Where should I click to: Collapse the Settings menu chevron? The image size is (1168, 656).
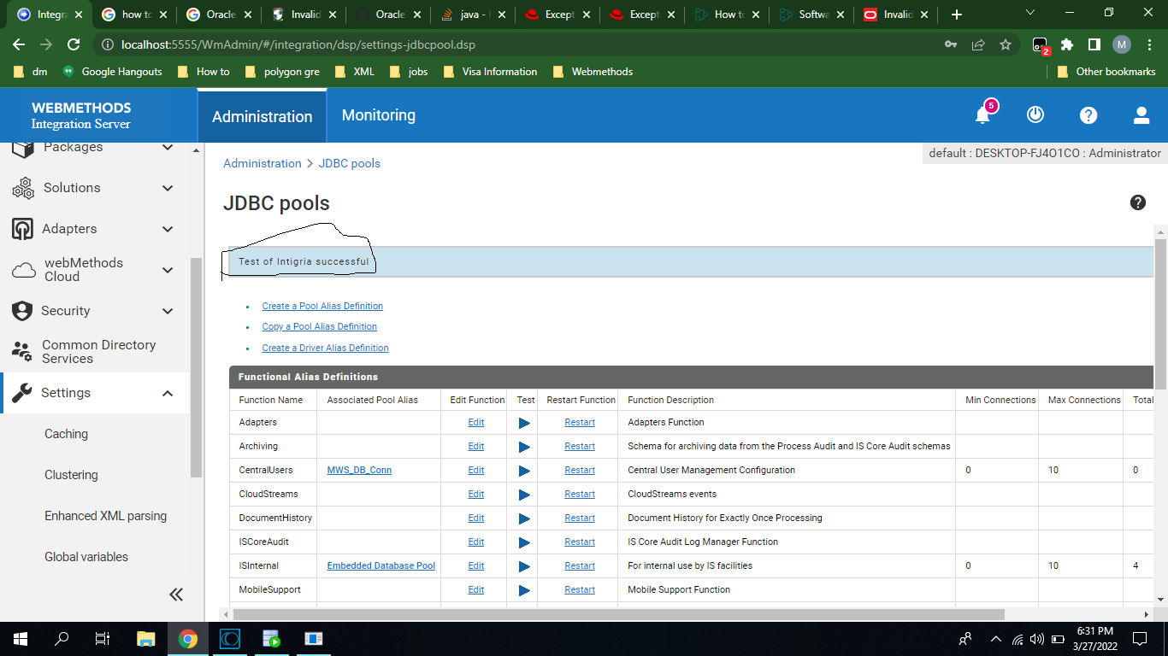[168, 393]
